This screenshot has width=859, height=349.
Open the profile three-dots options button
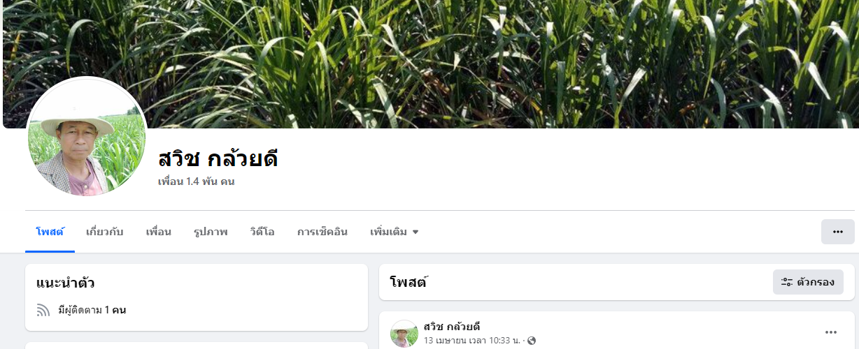[837, 232]
